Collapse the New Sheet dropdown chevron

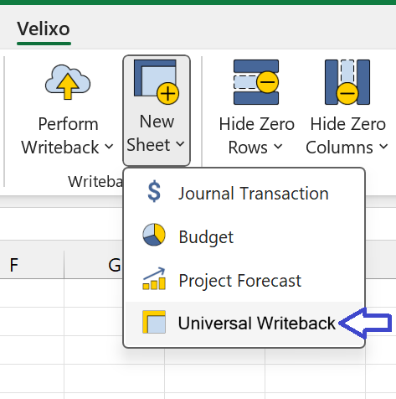click(x=181, y=144)
